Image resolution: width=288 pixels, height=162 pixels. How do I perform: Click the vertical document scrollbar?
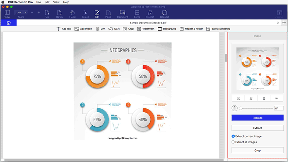[x=226, y=58]
